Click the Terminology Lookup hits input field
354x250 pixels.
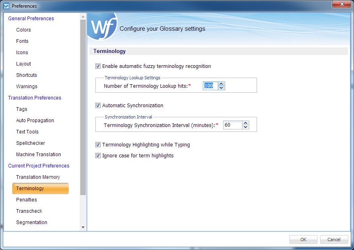(210, 86)
